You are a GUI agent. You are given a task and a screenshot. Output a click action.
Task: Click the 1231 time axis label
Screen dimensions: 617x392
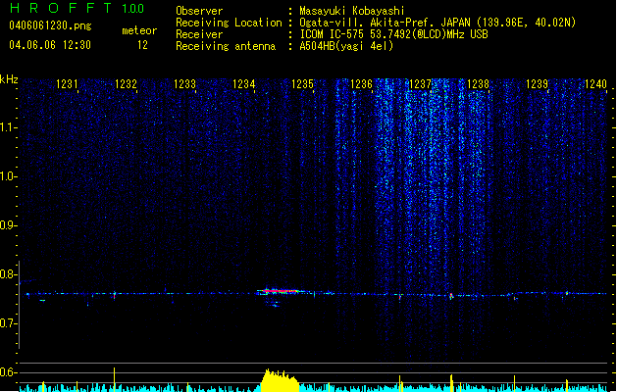click(67, 83)
